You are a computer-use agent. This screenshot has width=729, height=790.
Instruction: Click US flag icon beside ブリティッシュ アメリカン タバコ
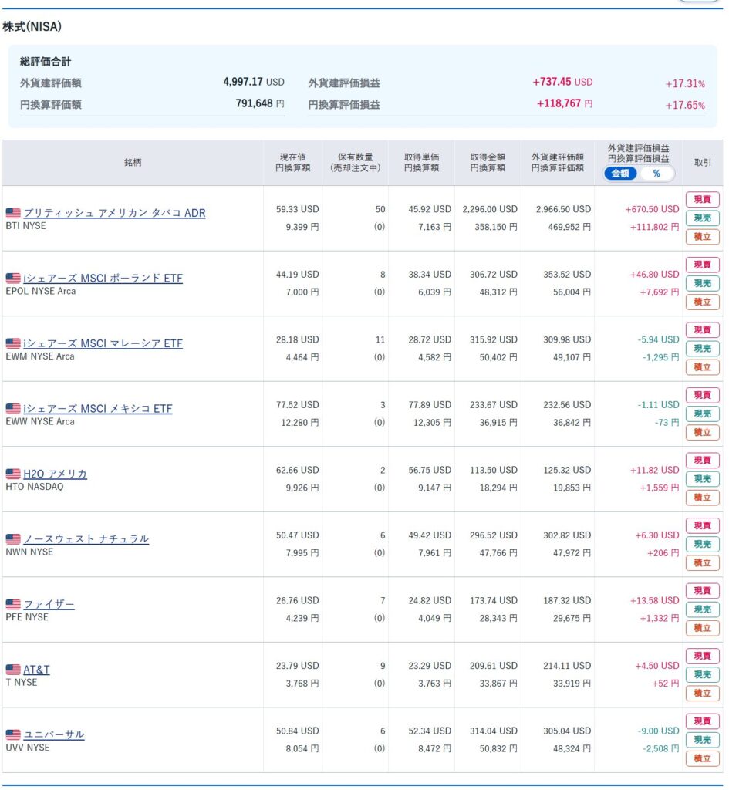point(13,213)
